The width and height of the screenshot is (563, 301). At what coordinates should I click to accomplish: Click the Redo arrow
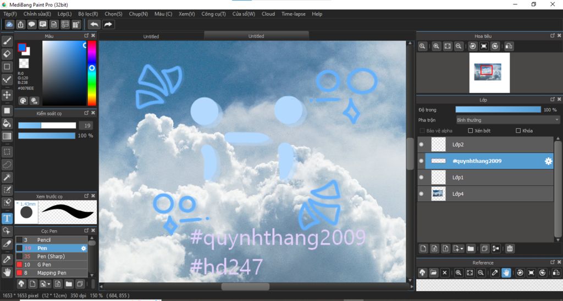(x=108, y=24)
